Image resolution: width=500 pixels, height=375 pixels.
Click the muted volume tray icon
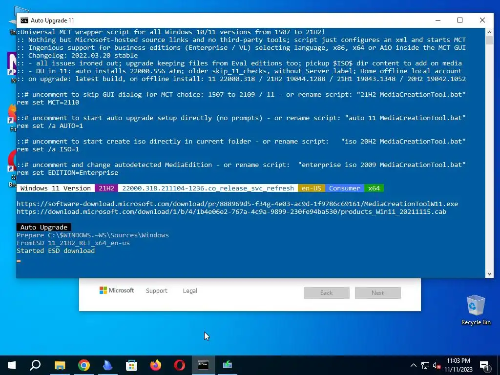coord(437,365)
